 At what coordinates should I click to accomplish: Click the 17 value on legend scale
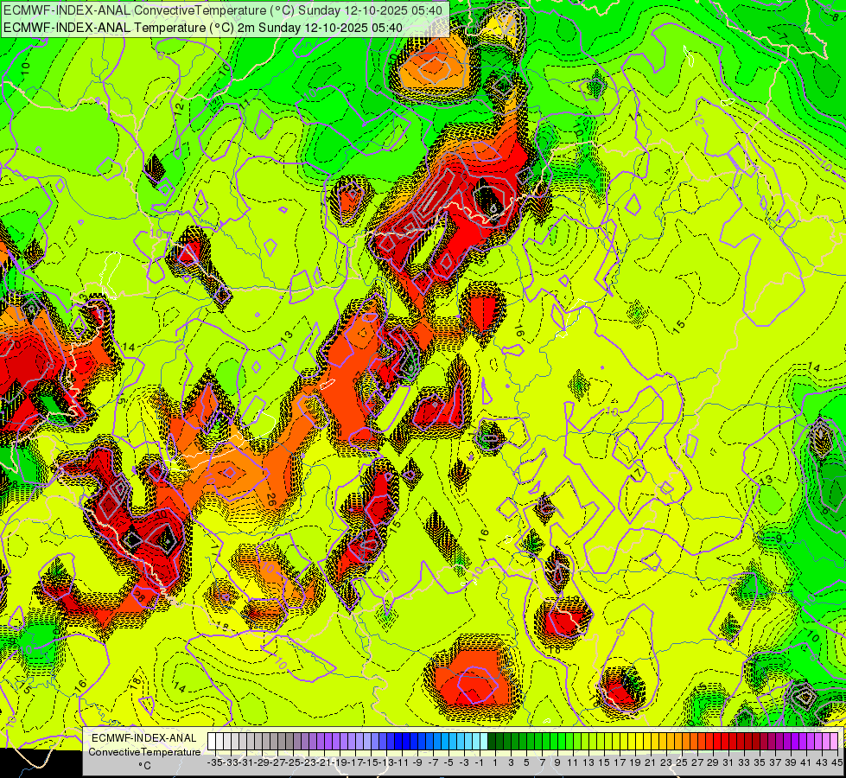pos(620,763)
